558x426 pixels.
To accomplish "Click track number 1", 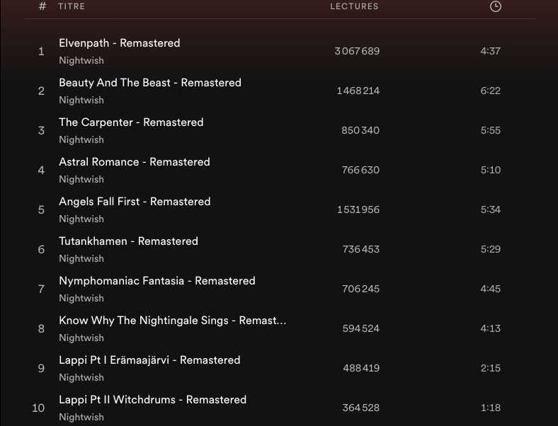I will coord(41,52).
